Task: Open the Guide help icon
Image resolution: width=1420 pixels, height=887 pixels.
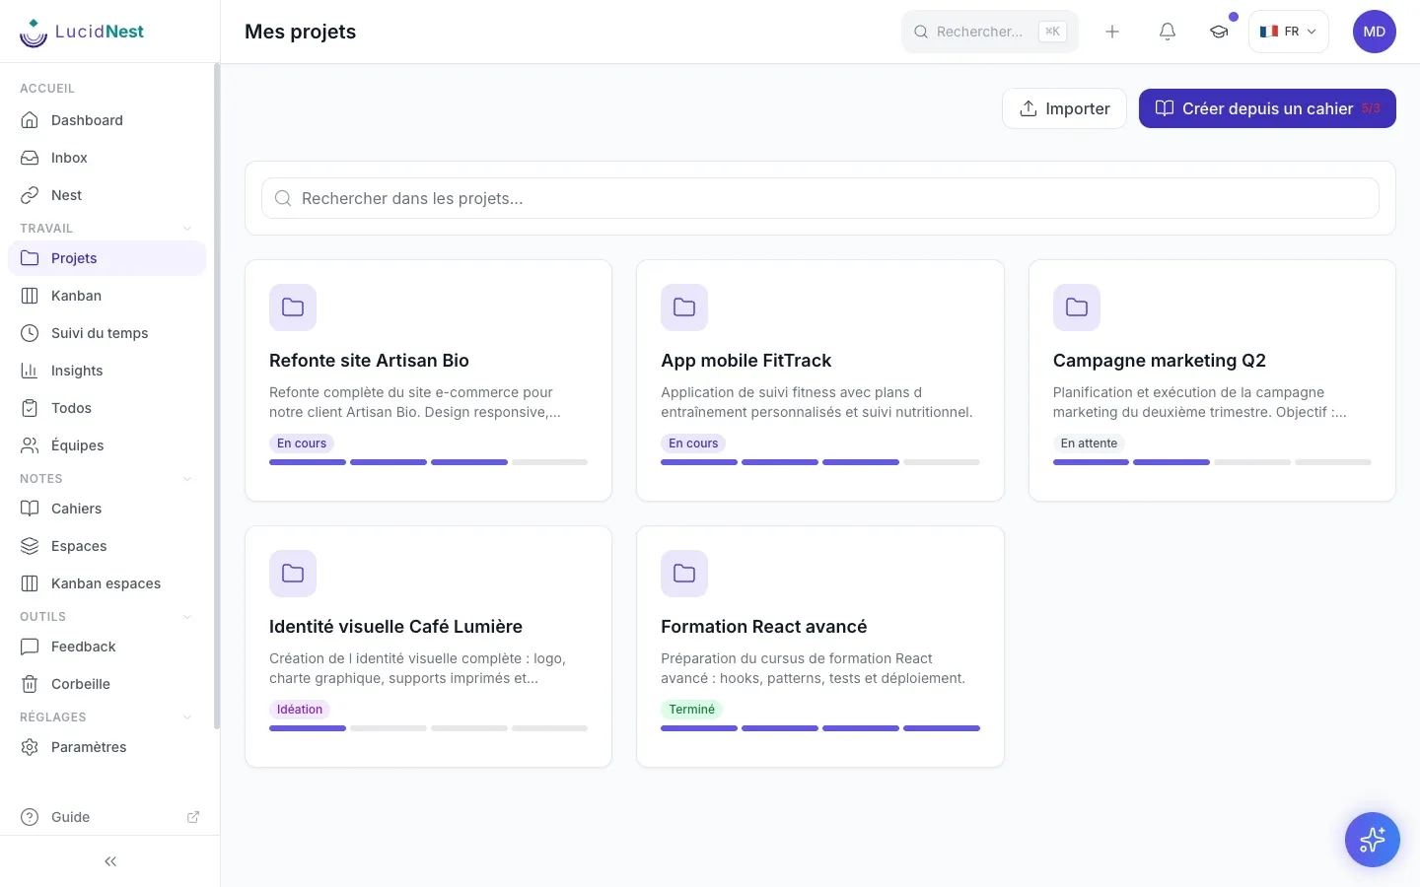Action: tap(30, 817)
